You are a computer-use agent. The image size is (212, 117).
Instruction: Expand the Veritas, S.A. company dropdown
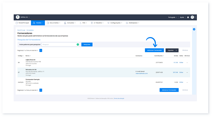(25, 17)
